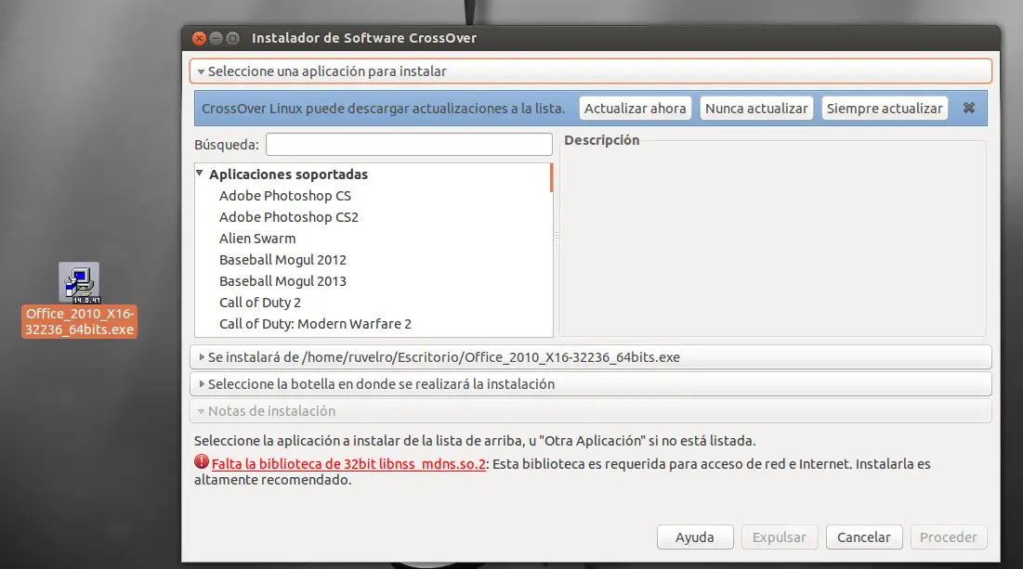Click 'Actualizar ahora' button
The image size is (1023, 569).
(635, 109)
